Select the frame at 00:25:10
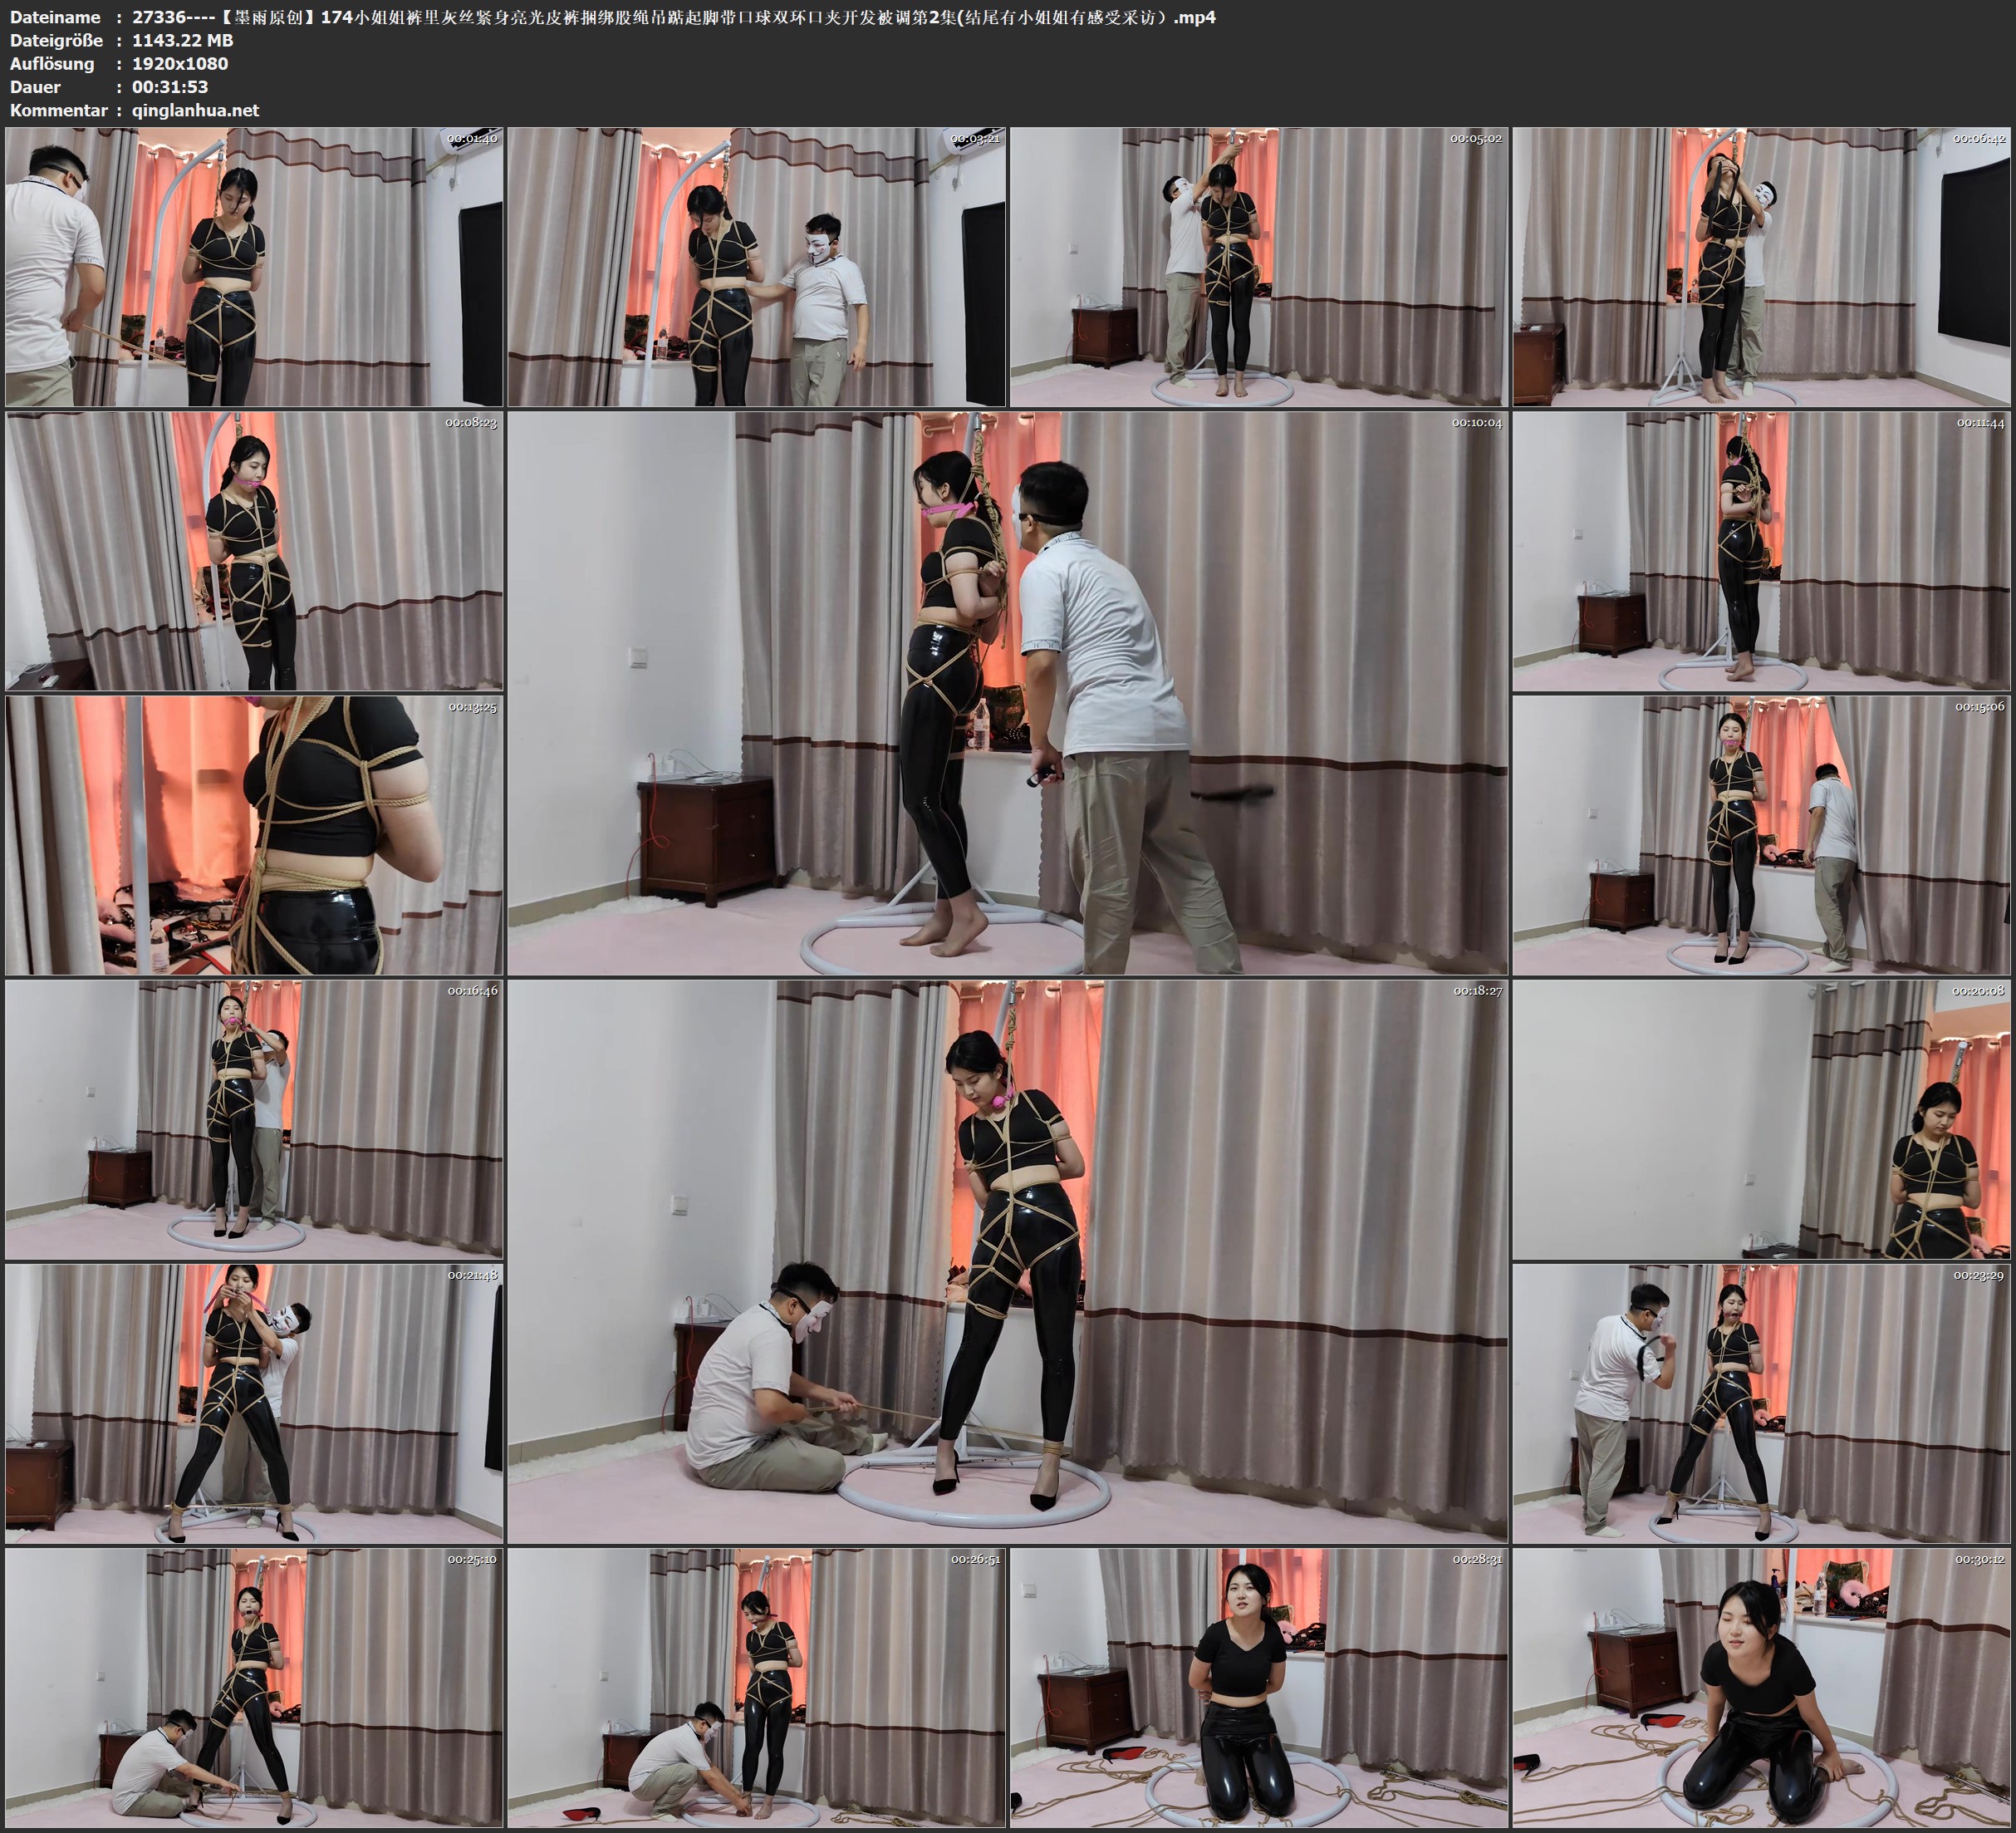 tap(254, 1688)
